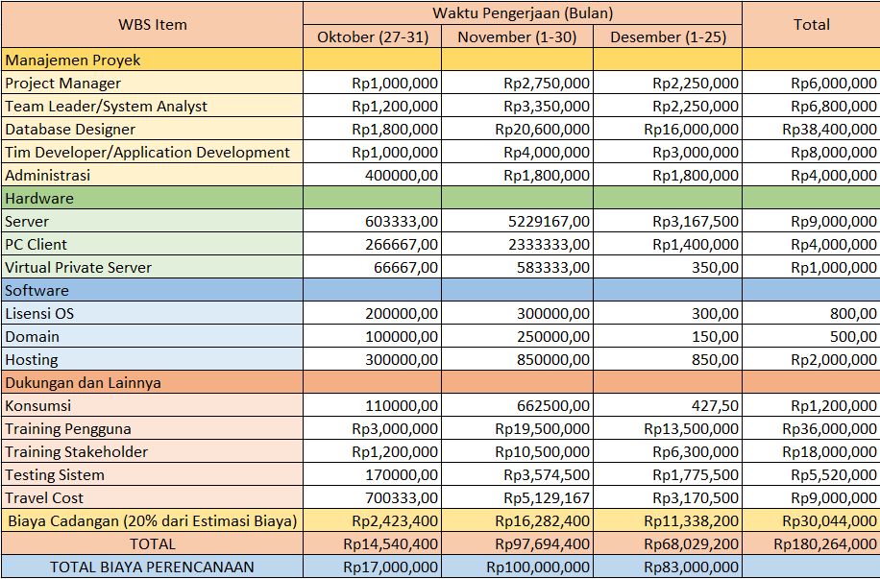Click Server November value 5229167,00
Image resolution: width=880 pixels, height=579 pixels.
point(518,221)
